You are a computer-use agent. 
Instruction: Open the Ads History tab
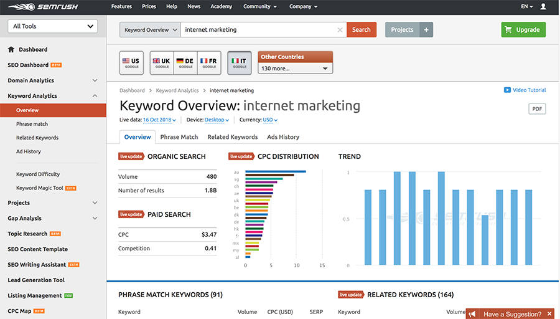coord(283,137)
